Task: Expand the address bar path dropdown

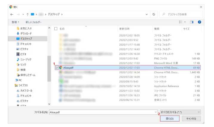Action: 147,14
